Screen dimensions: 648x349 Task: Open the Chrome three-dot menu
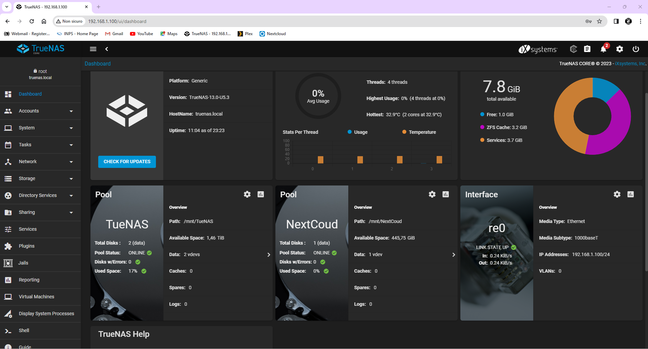point(641,21)
